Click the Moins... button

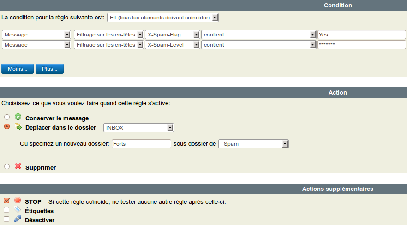(18, 69)
